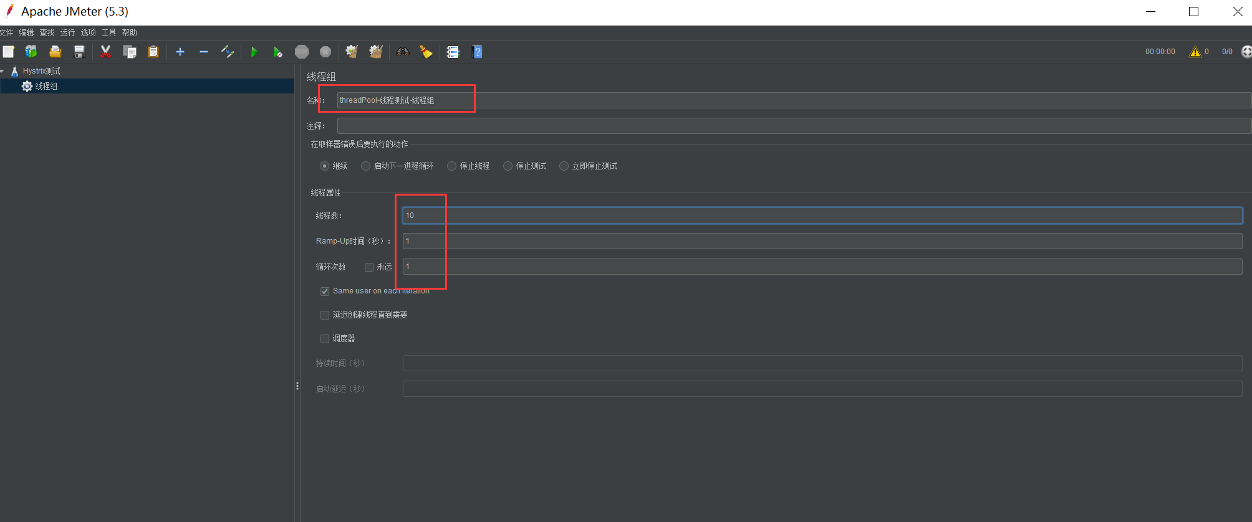Select the 继续 radio option

pos(324,166)
